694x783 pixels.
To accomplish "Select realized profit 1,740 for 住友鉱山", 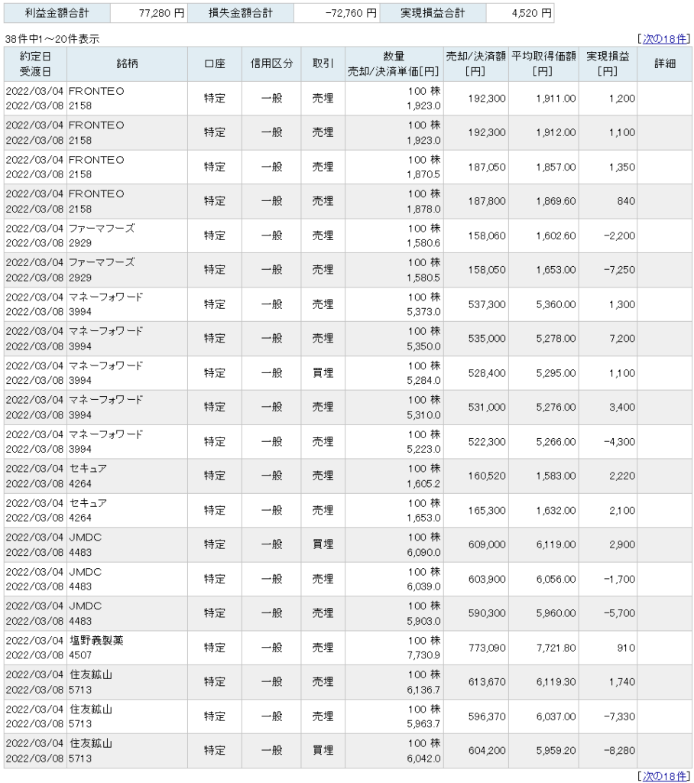I will 621,682.
